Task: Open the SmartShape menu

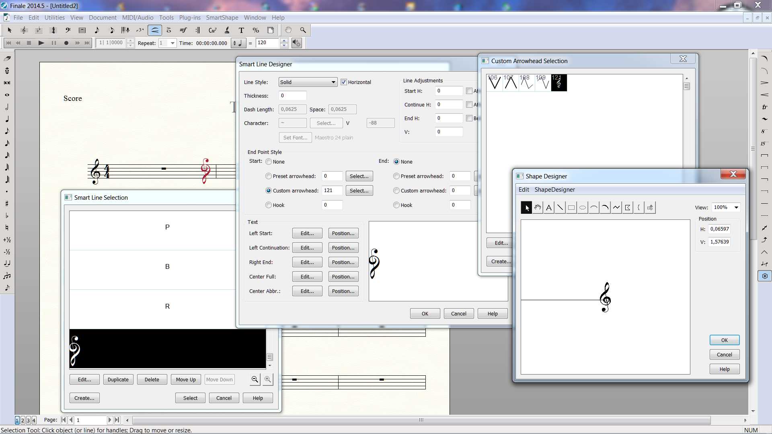Action: 222,18
